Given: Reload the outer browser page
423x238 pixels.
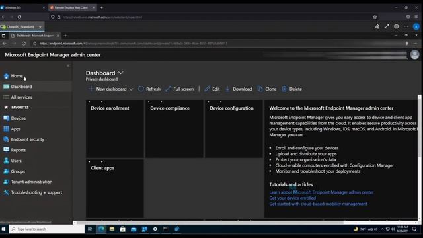Looking at the screenshot, I should (x=19, y=17).
